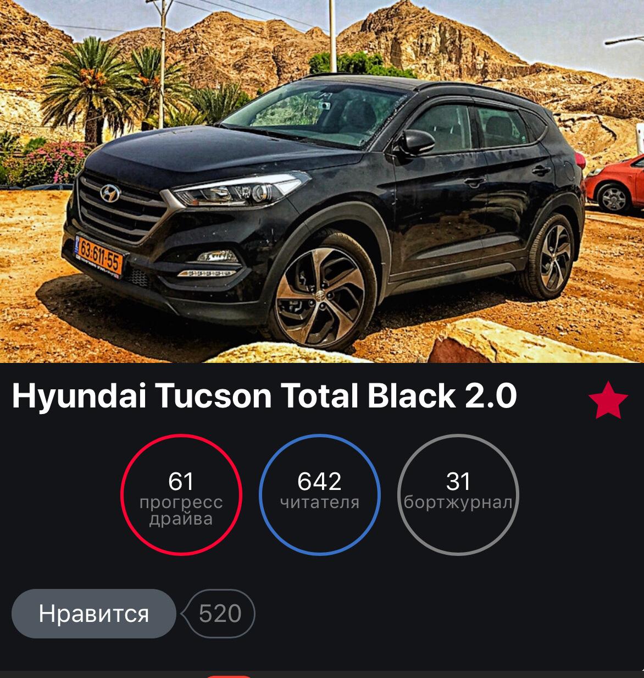Click the red favorite star icon

tap(608, 400)
